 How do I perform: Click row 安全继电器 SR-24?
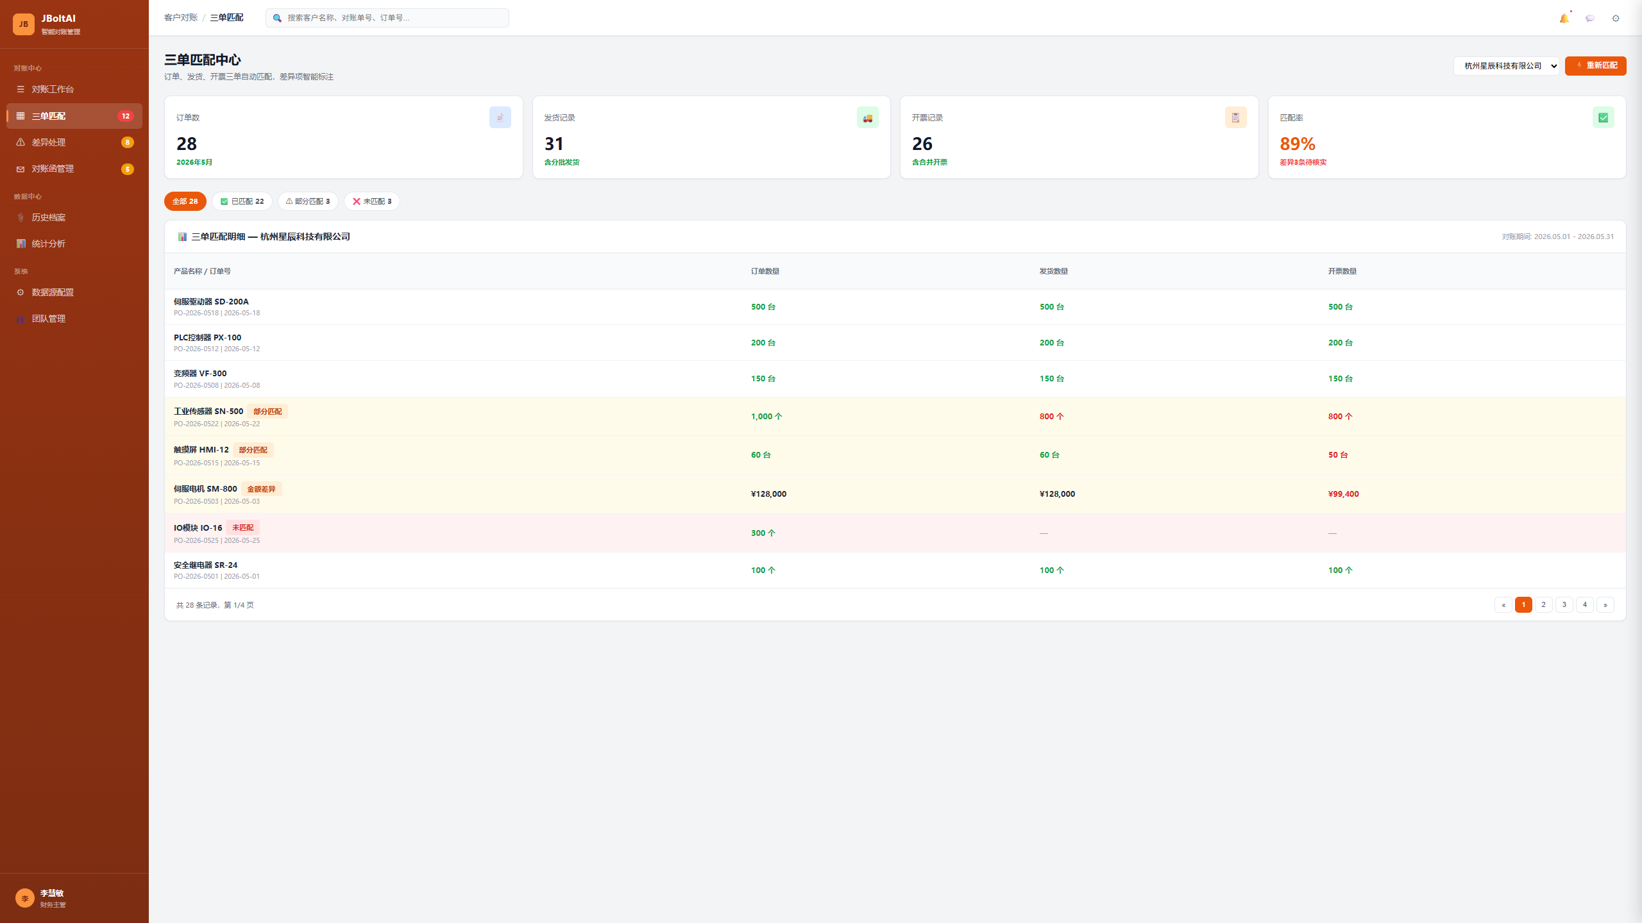[x=895, y=570]
